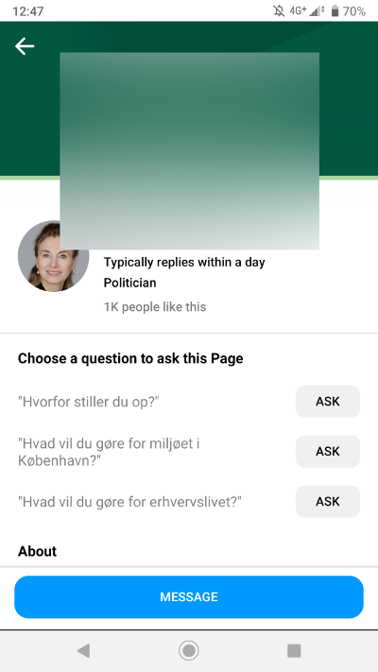Open recent apps with the square icon
378x672 pixels.
coord(294,650)
